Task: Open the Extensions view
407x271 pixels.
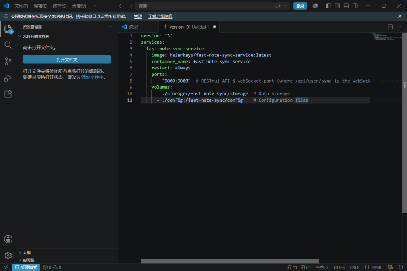Action: pyautogui.click(x=8, y=94)
